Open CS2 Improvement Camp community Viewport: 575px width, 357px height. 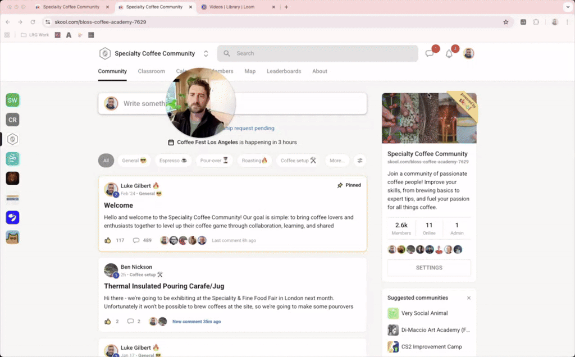pos(425,347)
